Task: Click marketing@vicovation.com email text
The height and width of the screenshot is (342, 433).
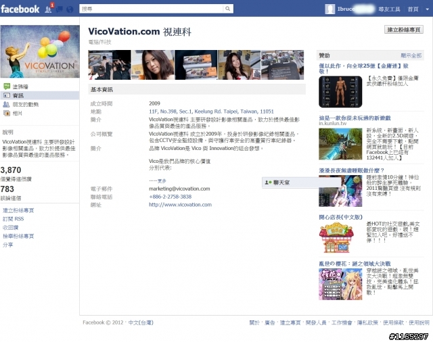Action: [x=179, y=189]
